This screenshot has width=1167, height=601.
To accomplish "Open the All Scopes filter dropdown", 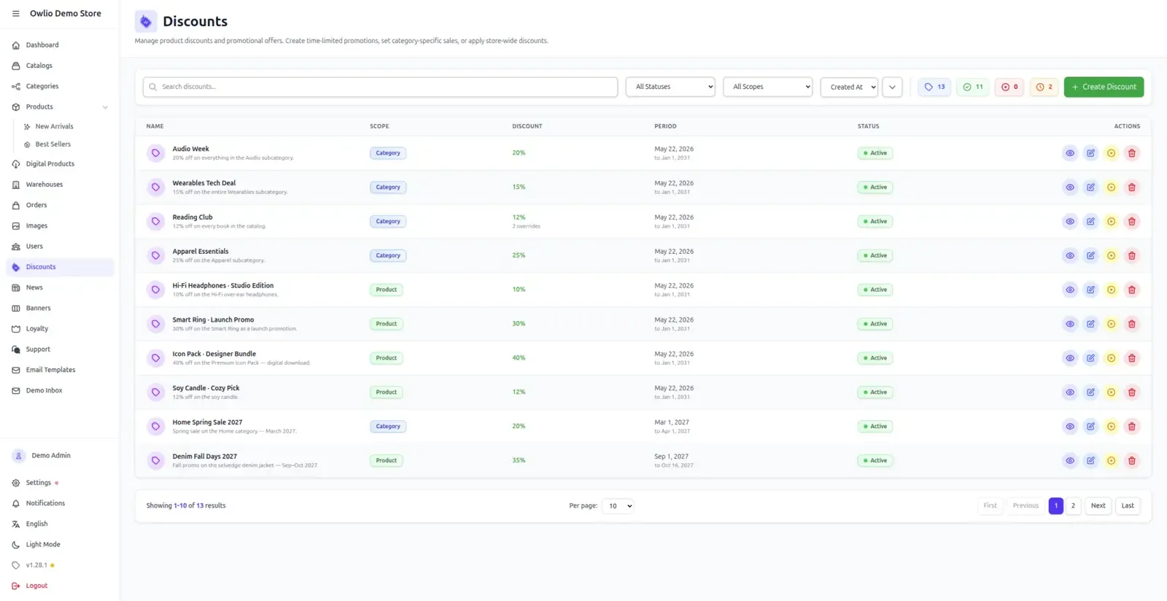I will (x=767, y=87).
